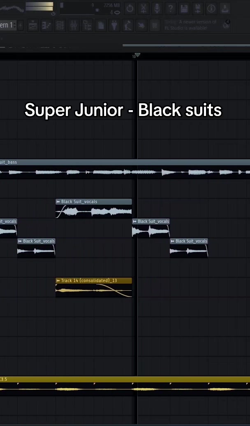
Task: View project info icon
Action: click(211, 9)
